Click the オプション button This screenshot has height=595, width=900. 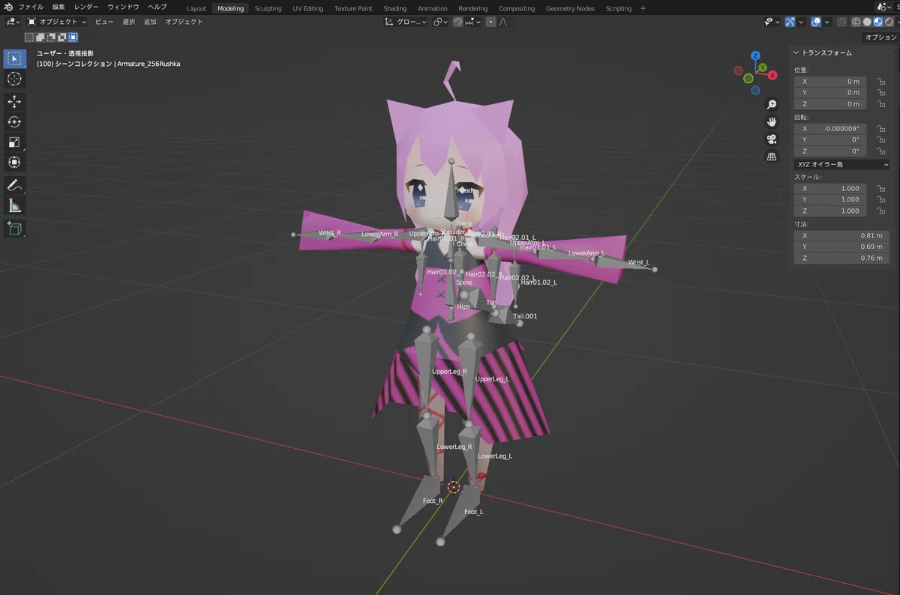point(880,37)
